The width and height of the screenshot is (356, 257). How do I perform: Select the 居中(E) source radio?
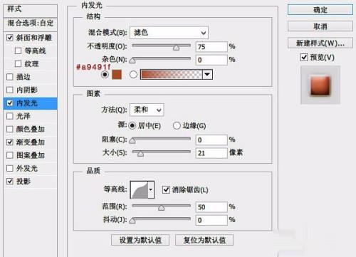132,126
